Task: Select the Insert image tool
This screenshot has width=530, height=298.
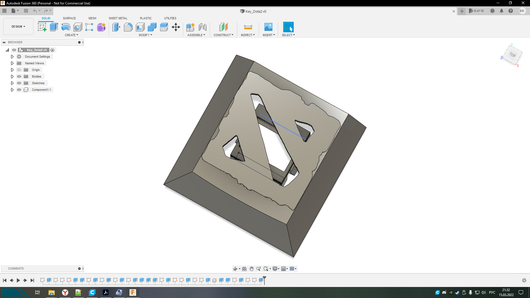Action: click(x=268, y=27)
